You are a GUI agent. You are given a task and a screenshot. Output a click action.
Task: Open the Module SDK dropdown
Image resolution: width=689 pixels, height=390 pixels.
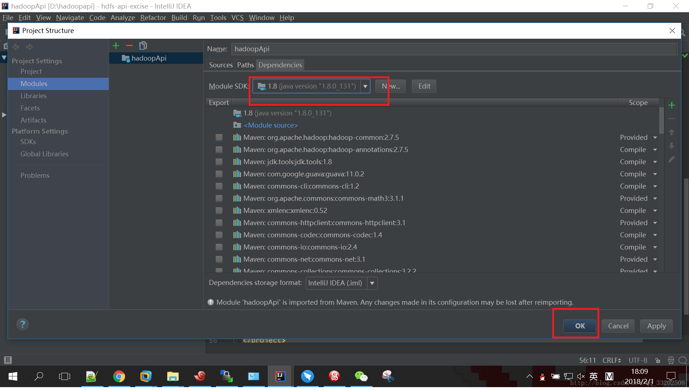pos(365,86)
